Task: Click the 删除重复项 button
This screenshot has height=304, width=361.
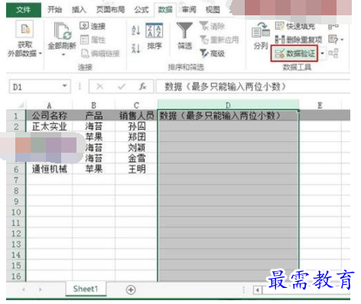Action: point(298,40)
